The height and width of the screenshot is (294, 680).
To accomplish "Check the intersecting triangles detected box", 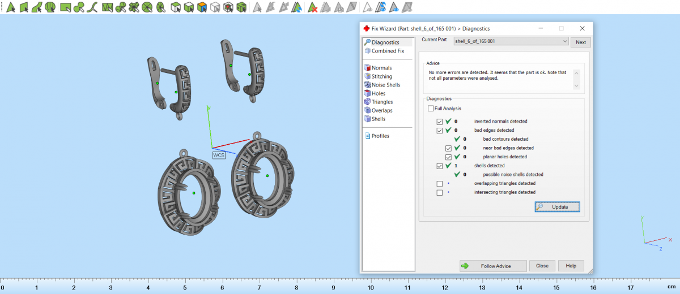I will coord(440,193).
